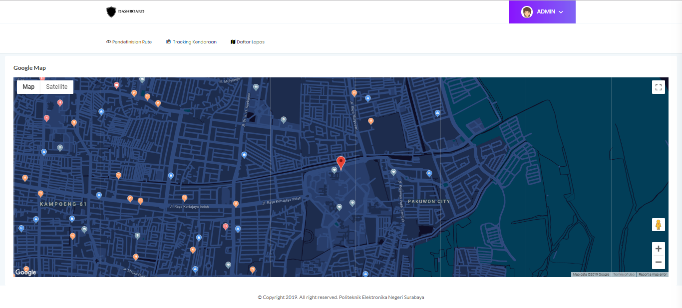682x308 pixels.
Task: Click the Pakuwon City map label
Action: (429, 202)
